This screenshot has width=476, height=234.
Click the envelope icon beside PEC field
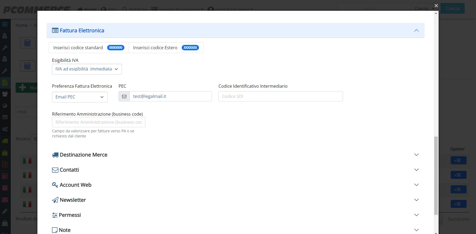124,97
